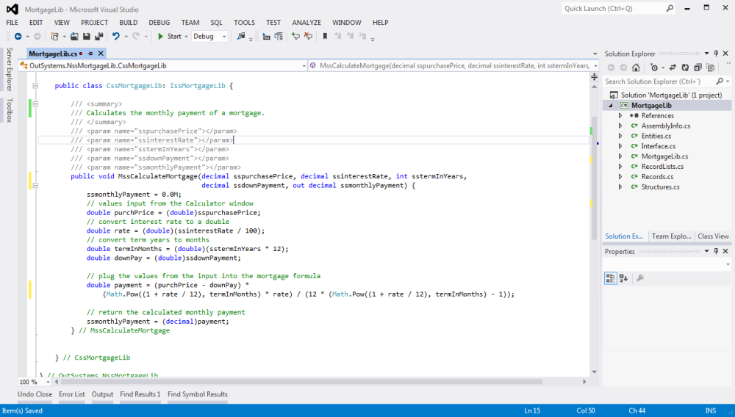Toggle categorized view in Properties panel
The width and height of the screenshot is (735, 417).
tap(611, 278)
